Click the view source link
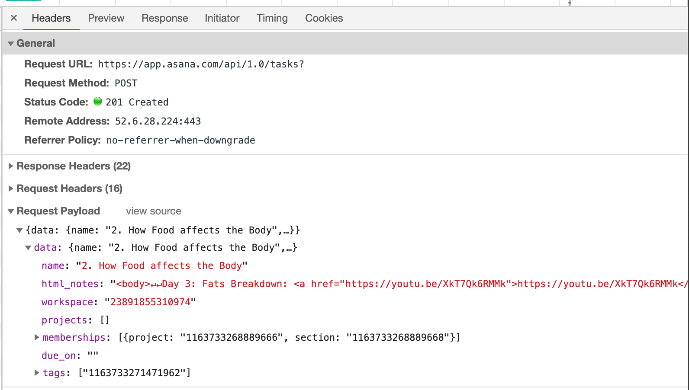Viewport: 689px width, 390px height. tap(153, 211)
